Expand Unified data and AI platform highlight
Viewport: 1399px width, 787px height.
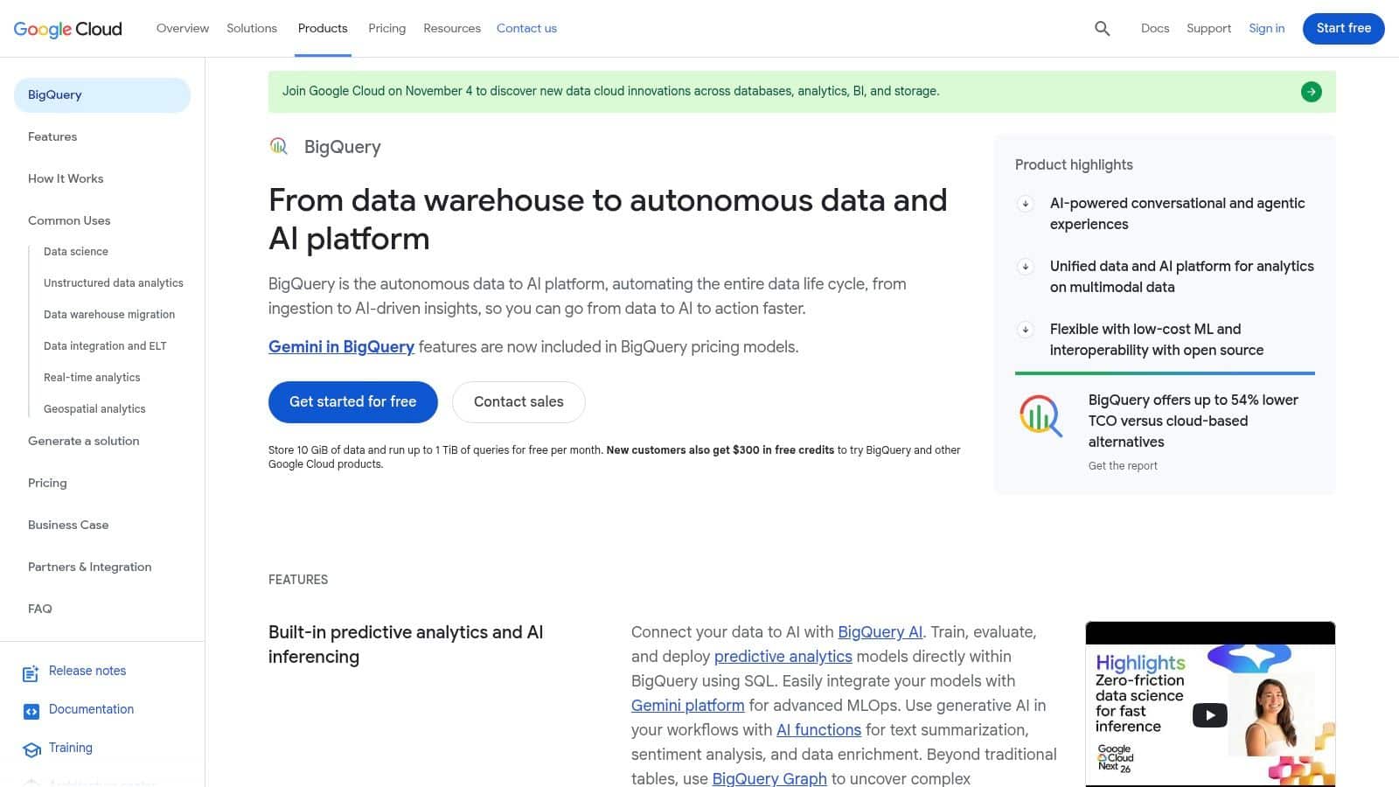tap(1025, 267)
